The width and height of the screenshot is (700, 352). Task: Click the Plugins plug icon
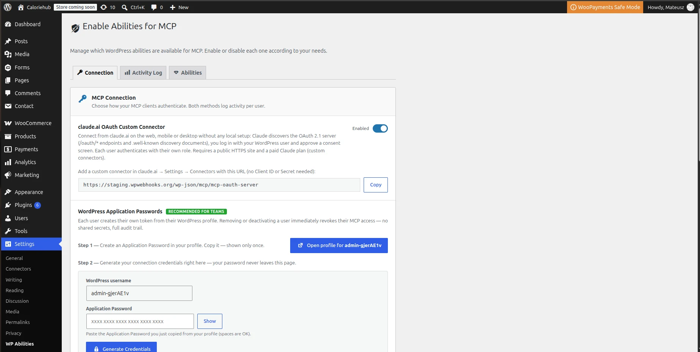8,205
